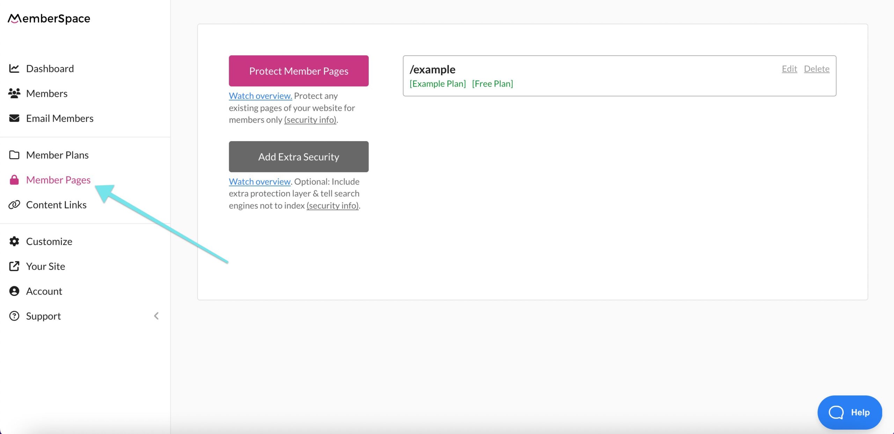Click the Content Links chain icon
Image resolution: width=894 pixels, height=434 pixels.
(14, 204)
